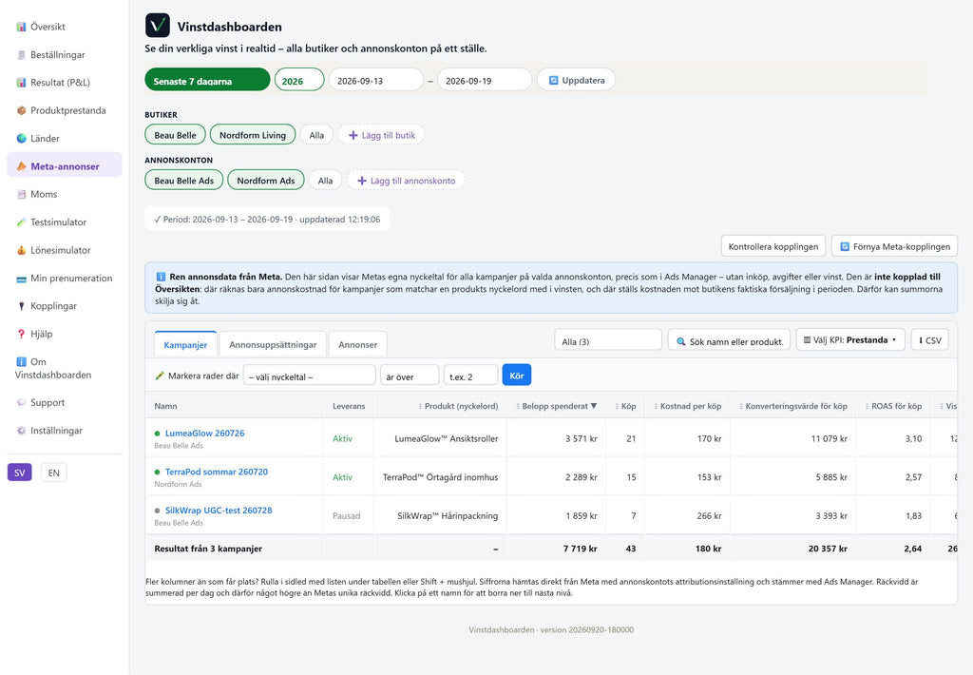Click the t.ex. 2 threshold input
Image resolution: width=973 pixels, height=675 pixels.
point(471,376)
